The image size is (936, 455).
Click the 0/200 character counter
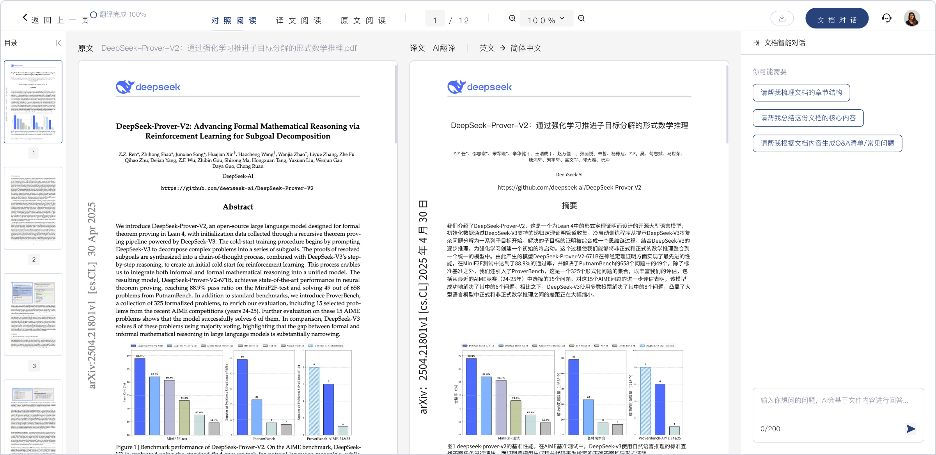(x=770, y=429)
